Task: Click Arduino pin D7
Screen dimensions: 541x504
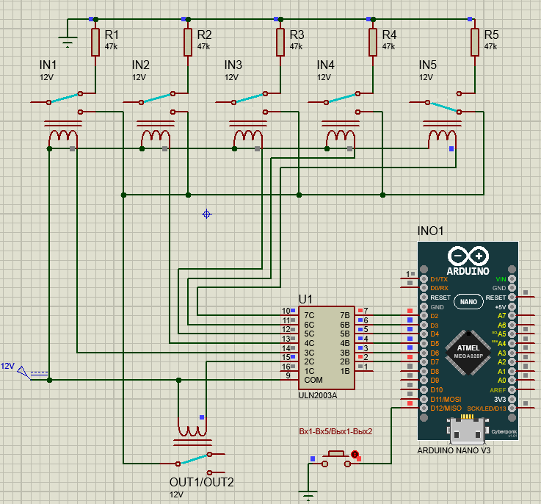Action: point(424,361)
